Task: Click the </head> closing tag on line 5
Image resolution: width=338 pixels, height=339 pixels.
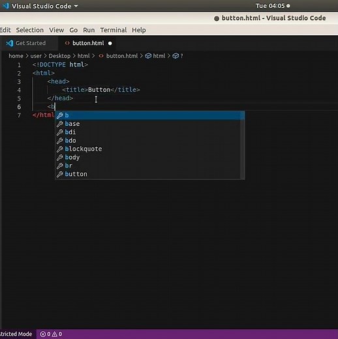Action: pos(60,98)
